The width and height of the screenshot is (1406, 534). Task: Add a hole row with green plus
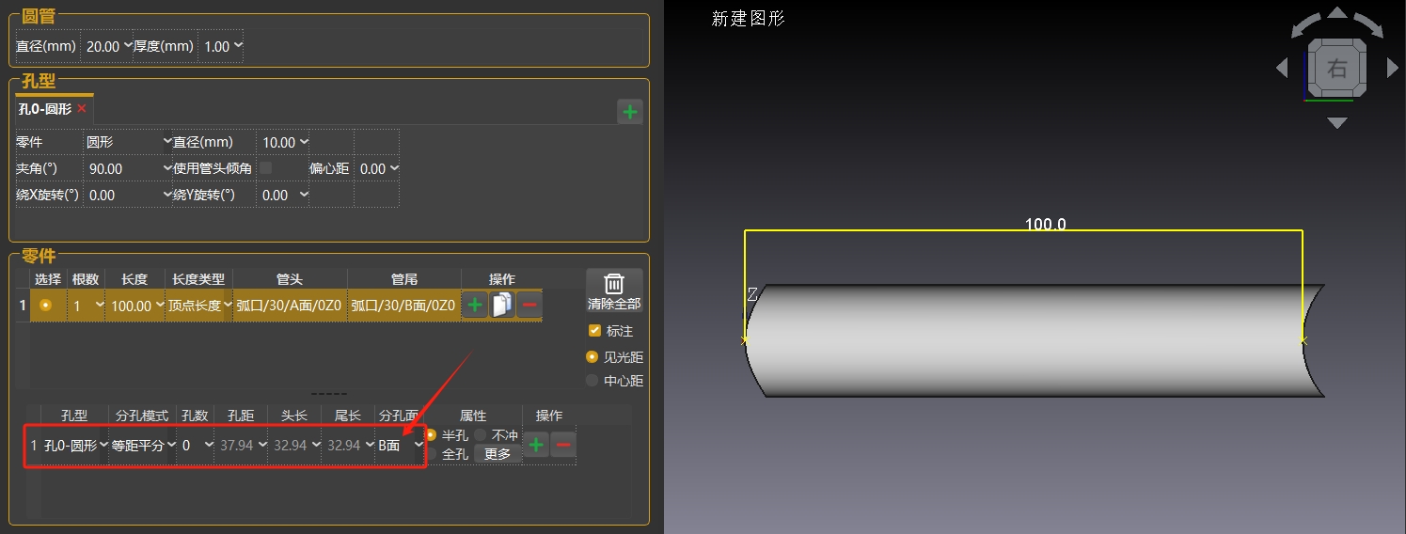pos(537,445)
